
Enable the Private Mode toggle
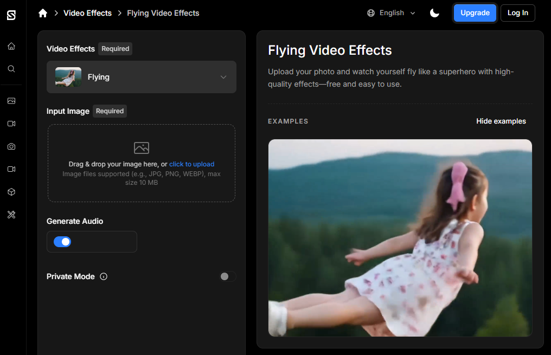click(227, 276)
